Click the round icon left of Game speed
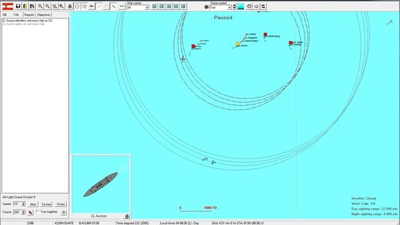This screenshot has height=225, width=400. (206, 7)
